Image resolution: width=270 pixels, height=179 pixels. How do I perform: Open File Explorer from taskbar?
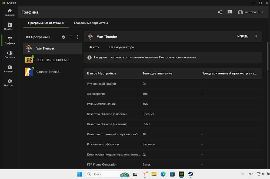pos(154,174)
